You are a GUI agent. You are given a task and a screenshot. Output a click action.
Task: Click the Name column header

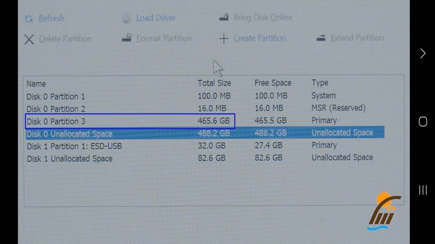[x=36, y=84]
